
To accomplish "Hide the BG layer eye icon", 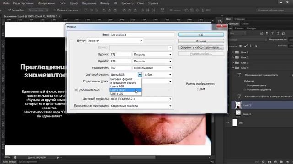I will 228,123.
